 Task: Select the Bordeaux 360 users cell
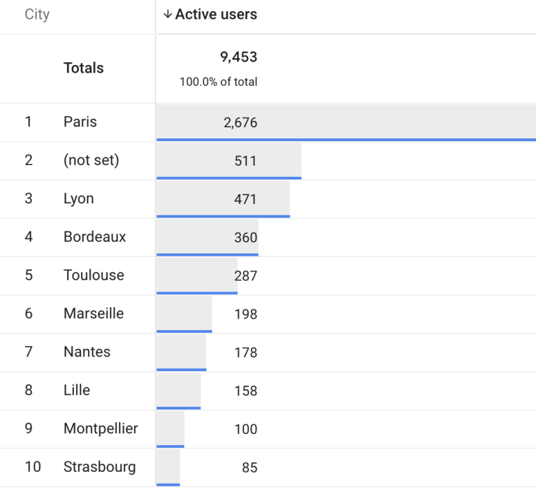point(245,238)
